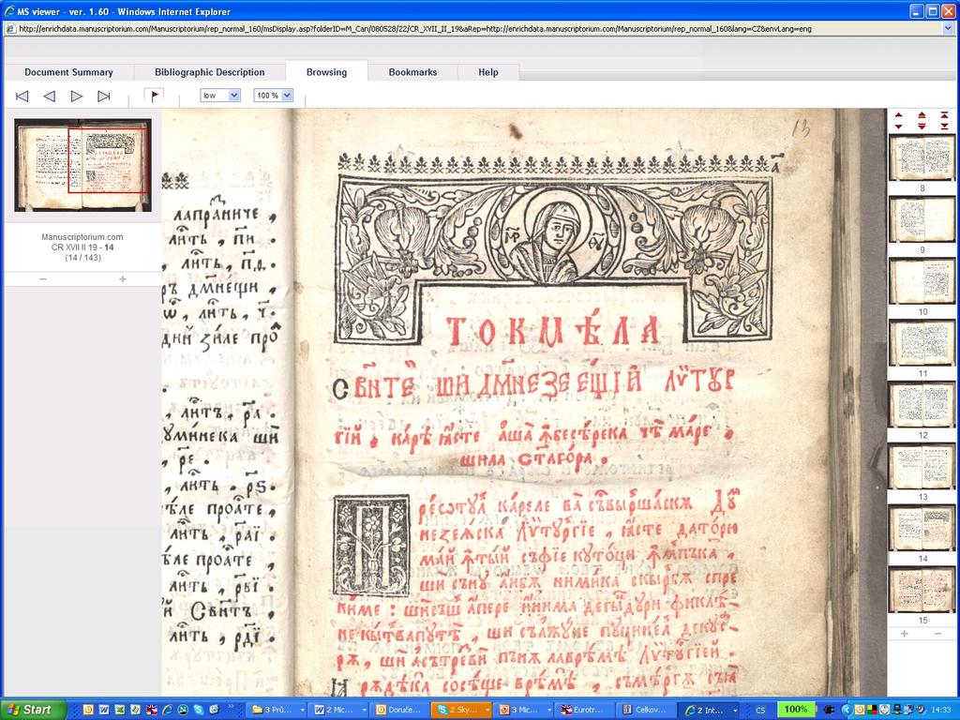
Task: Go to the next manuscript page
Action: click(77, 97)
